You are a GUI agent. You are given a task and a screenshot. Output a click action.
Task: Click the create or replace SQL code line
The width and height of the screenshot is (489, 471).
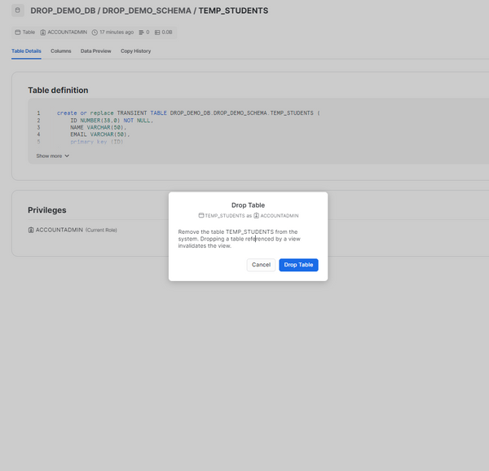[187, 112]
